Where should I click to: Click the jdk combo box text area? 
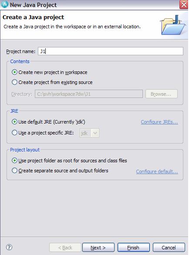coord(85,133)
